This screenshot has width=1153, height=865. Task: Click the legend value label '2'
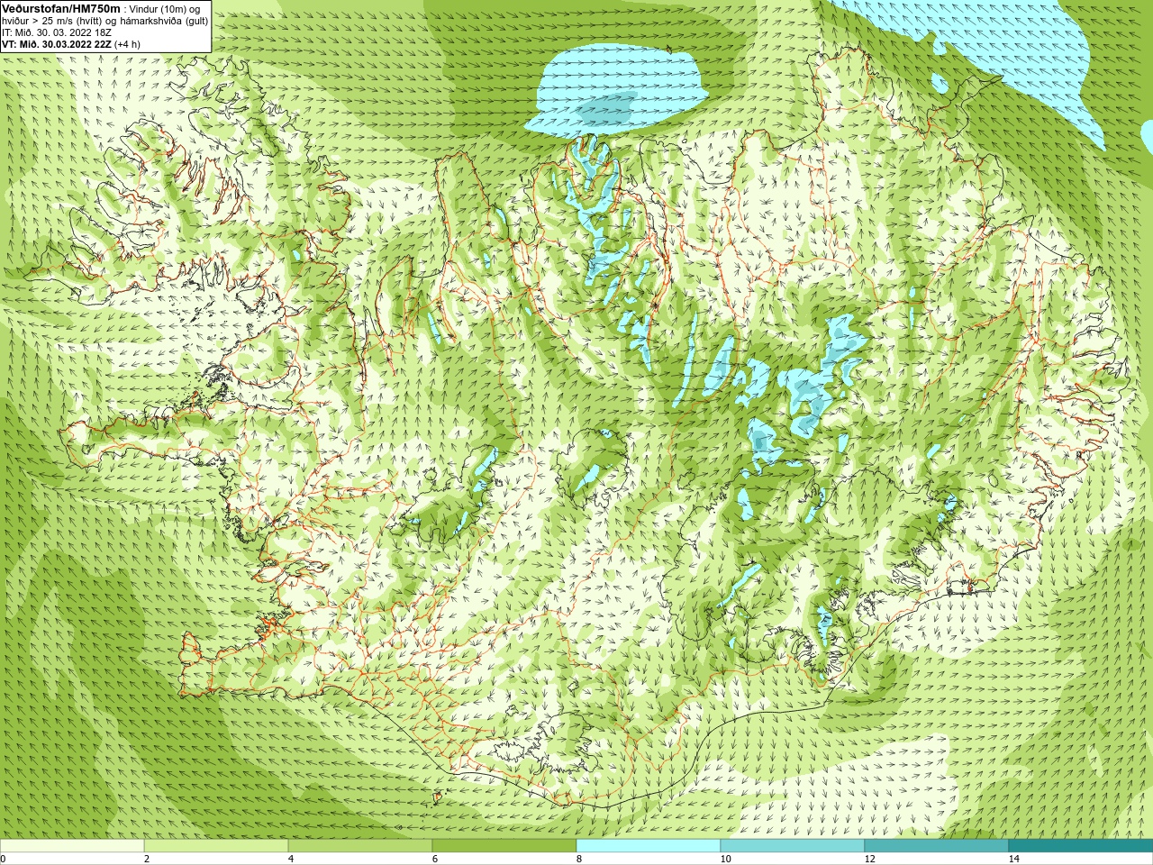click(147, 859)
